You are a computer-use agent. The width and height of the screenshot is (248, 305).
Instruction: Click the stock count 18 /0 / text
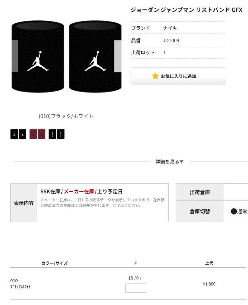pyautogui.click(x=135, y=278)
